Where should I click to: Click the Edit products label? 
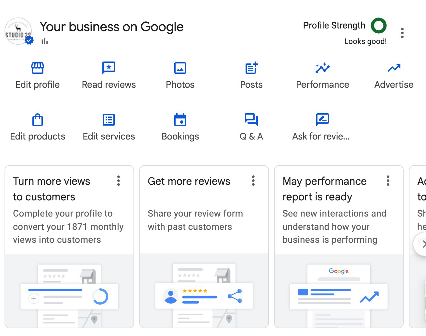click(38, 136)
